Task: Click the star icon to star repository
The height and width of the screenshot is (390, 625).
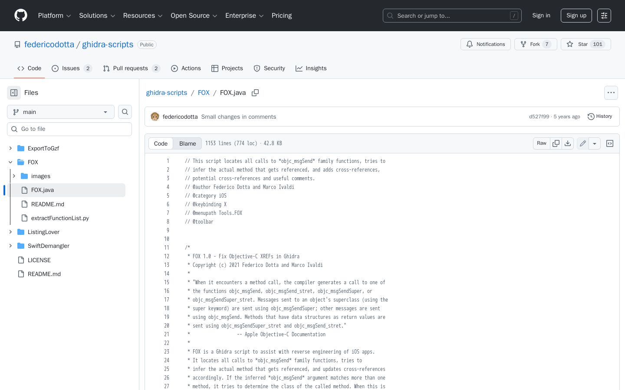Action: tap(570, 44)
